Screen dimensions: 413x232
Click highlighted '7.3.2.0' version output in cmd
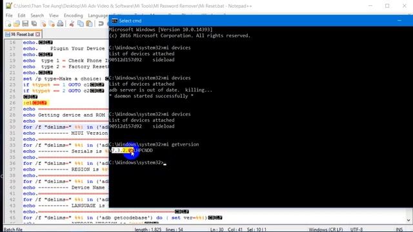[x=122, y=150]
